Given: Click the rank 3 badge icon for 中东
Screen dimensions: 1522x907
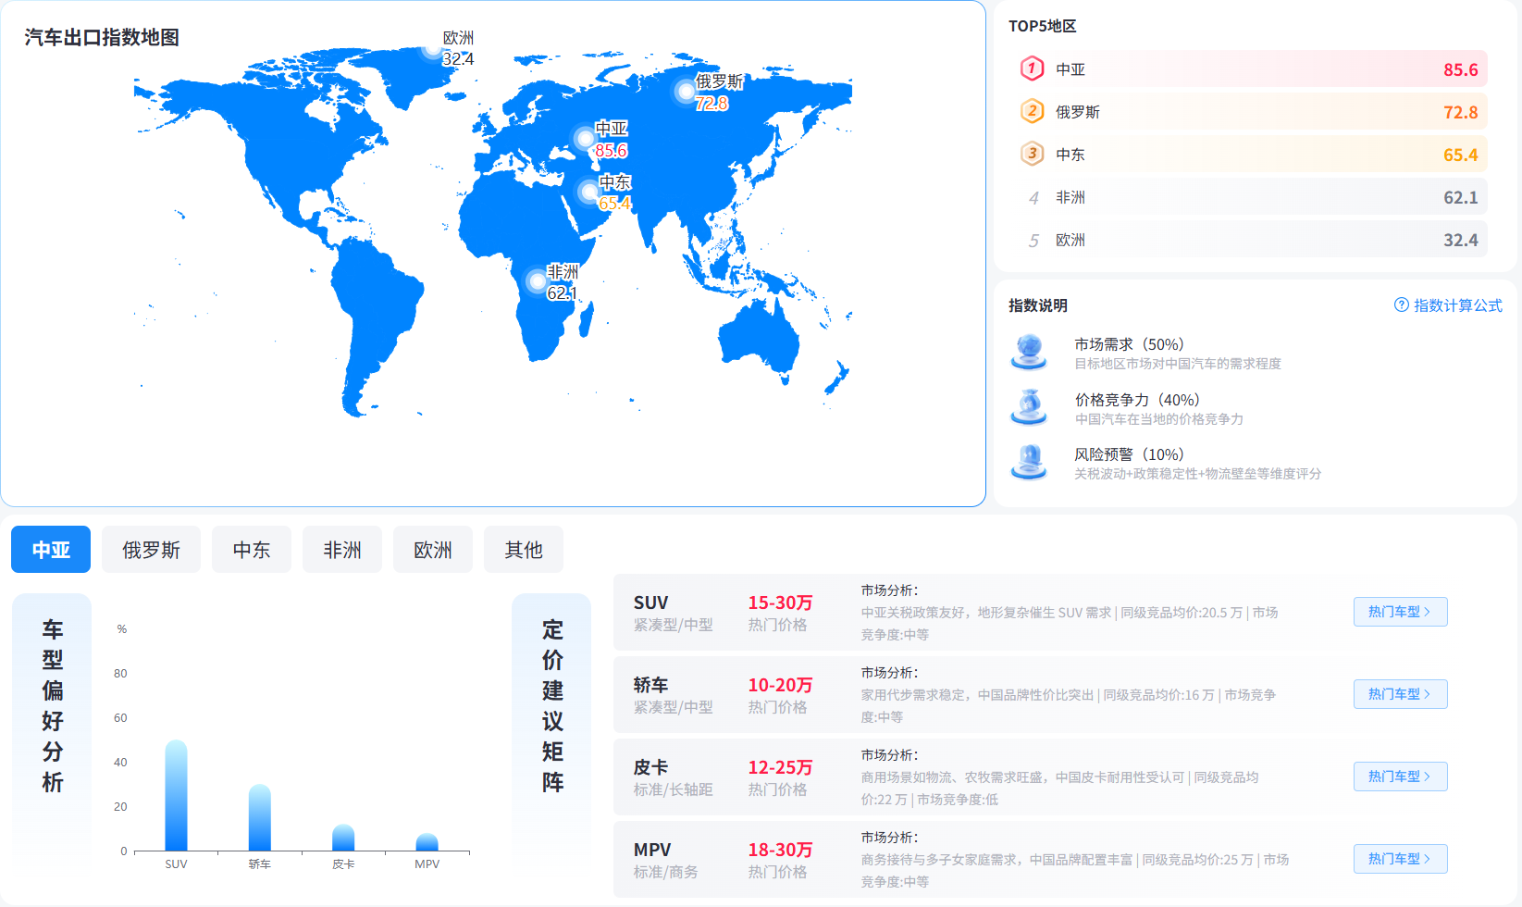Looking at the screenshot, I should click(x=1032, y=155).
